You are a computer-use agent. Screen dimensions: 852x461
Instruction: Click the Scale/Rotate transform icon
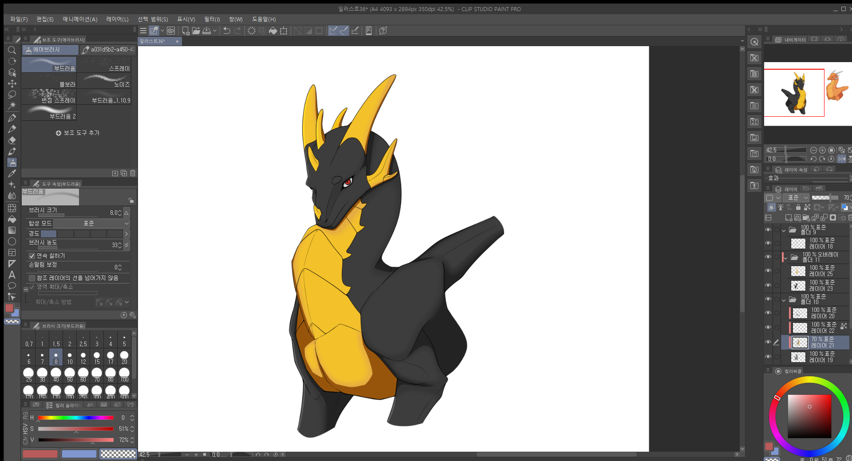pos(284,31)
